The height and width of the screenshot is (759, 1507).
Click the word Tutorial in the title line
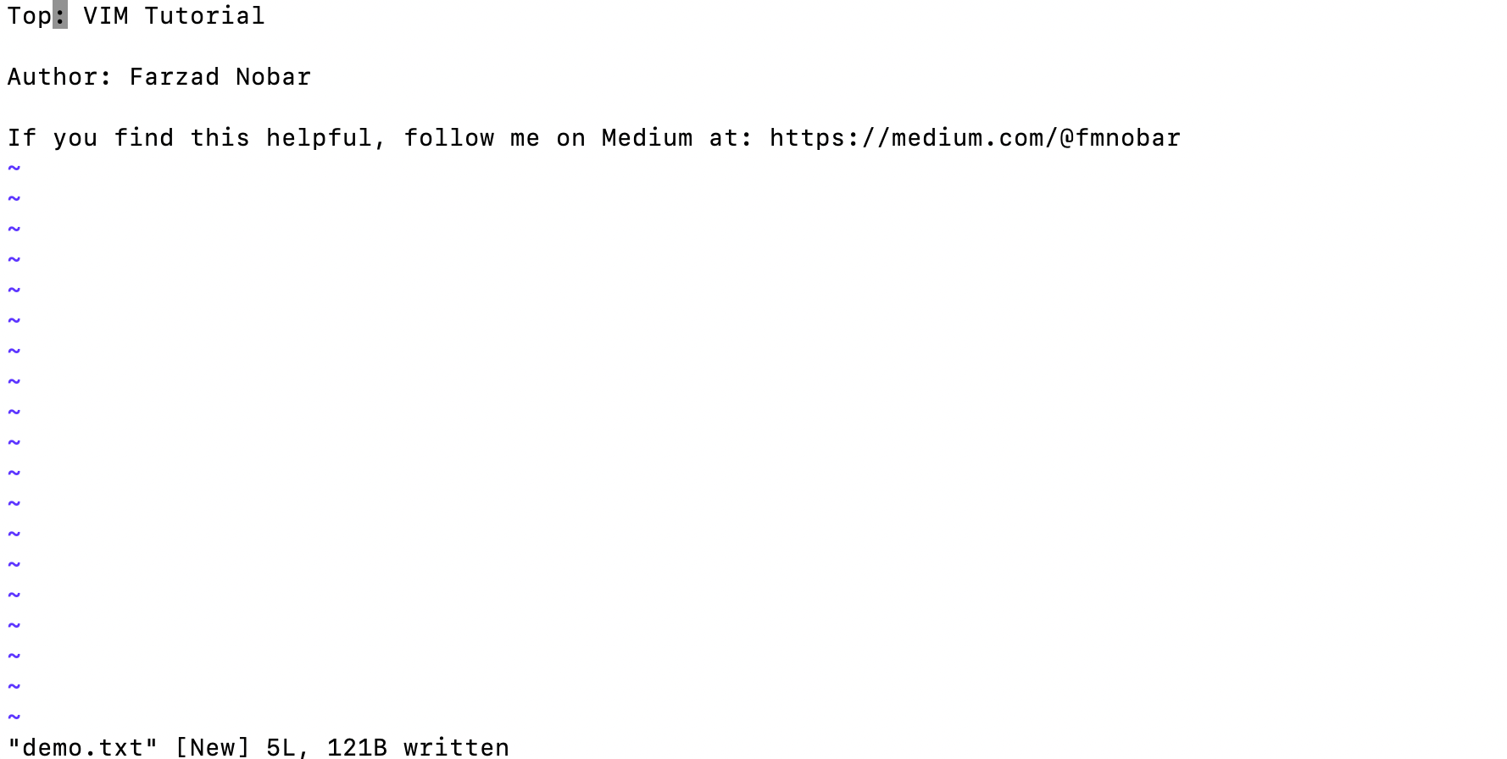pos(204,15)
